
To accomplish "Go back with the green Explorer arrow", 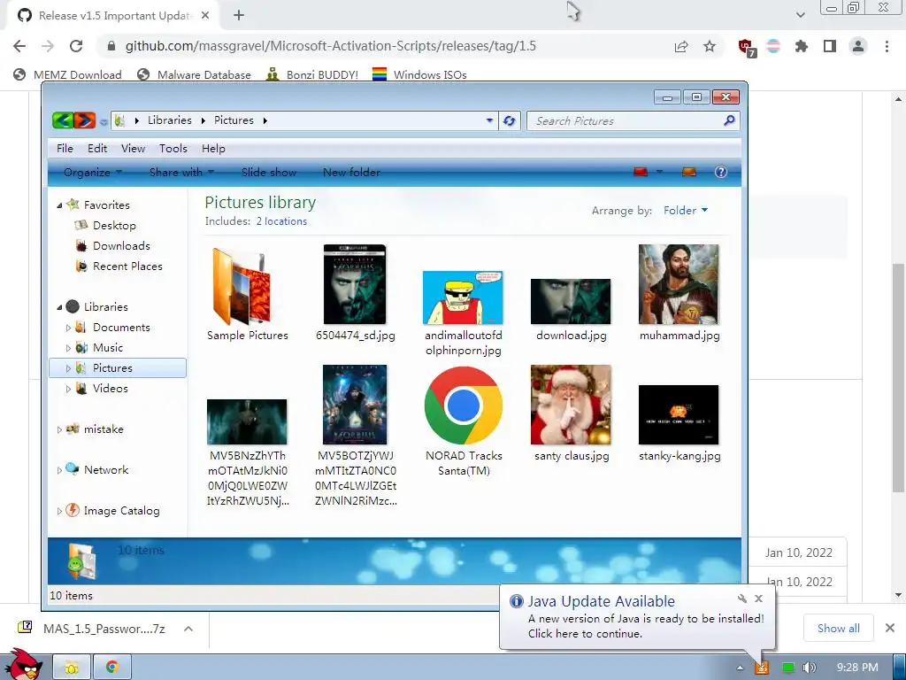I will click(x=63, y=120).
